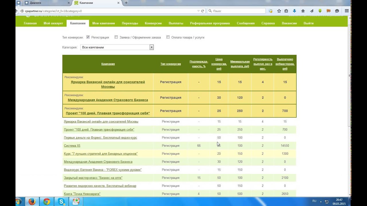Viewport: 367px width, 206px height.
Task: Click the smiley chat toolbar icon
Action: [337, 11]
